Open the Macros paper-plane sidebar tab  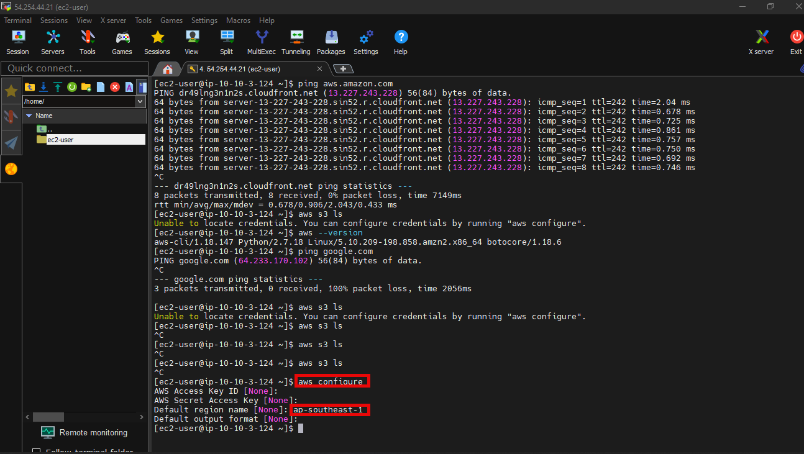[11, 143]
